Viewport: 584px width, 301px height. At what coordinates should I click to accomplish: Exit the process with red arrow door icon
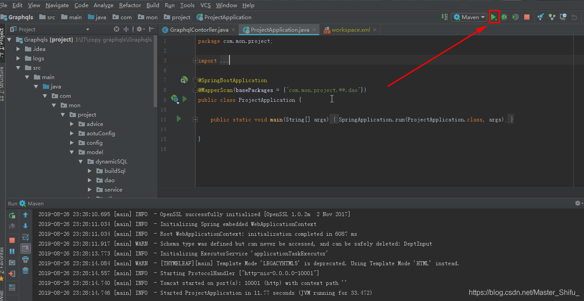[12, 273]
